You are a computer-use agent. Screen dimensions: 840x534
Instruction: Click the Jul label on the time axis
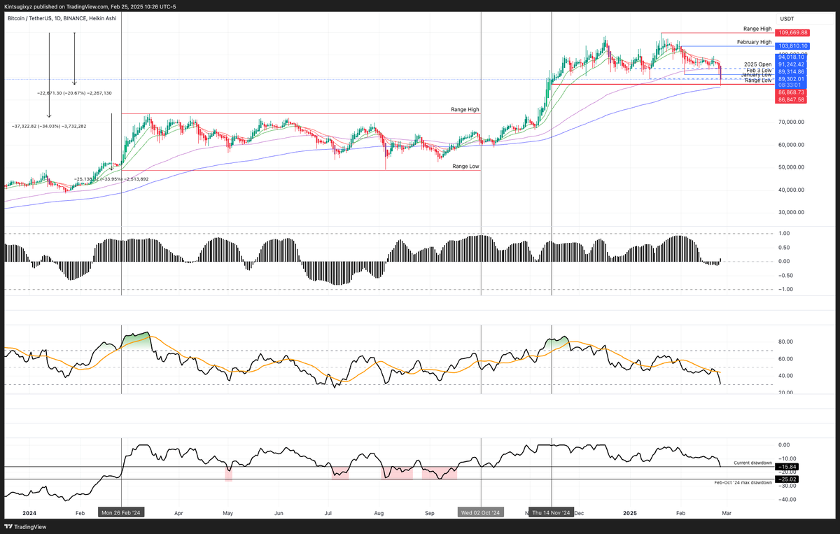[x=327, y=512]
